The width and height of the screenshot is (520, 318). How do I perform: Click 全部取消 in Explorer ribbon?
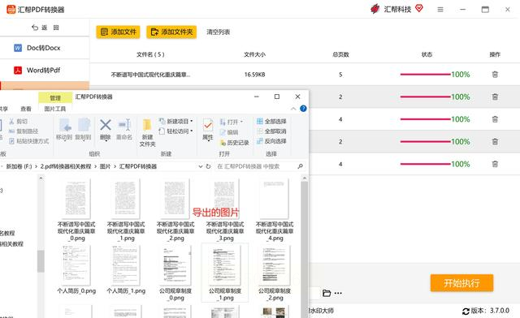pos(271,131)
